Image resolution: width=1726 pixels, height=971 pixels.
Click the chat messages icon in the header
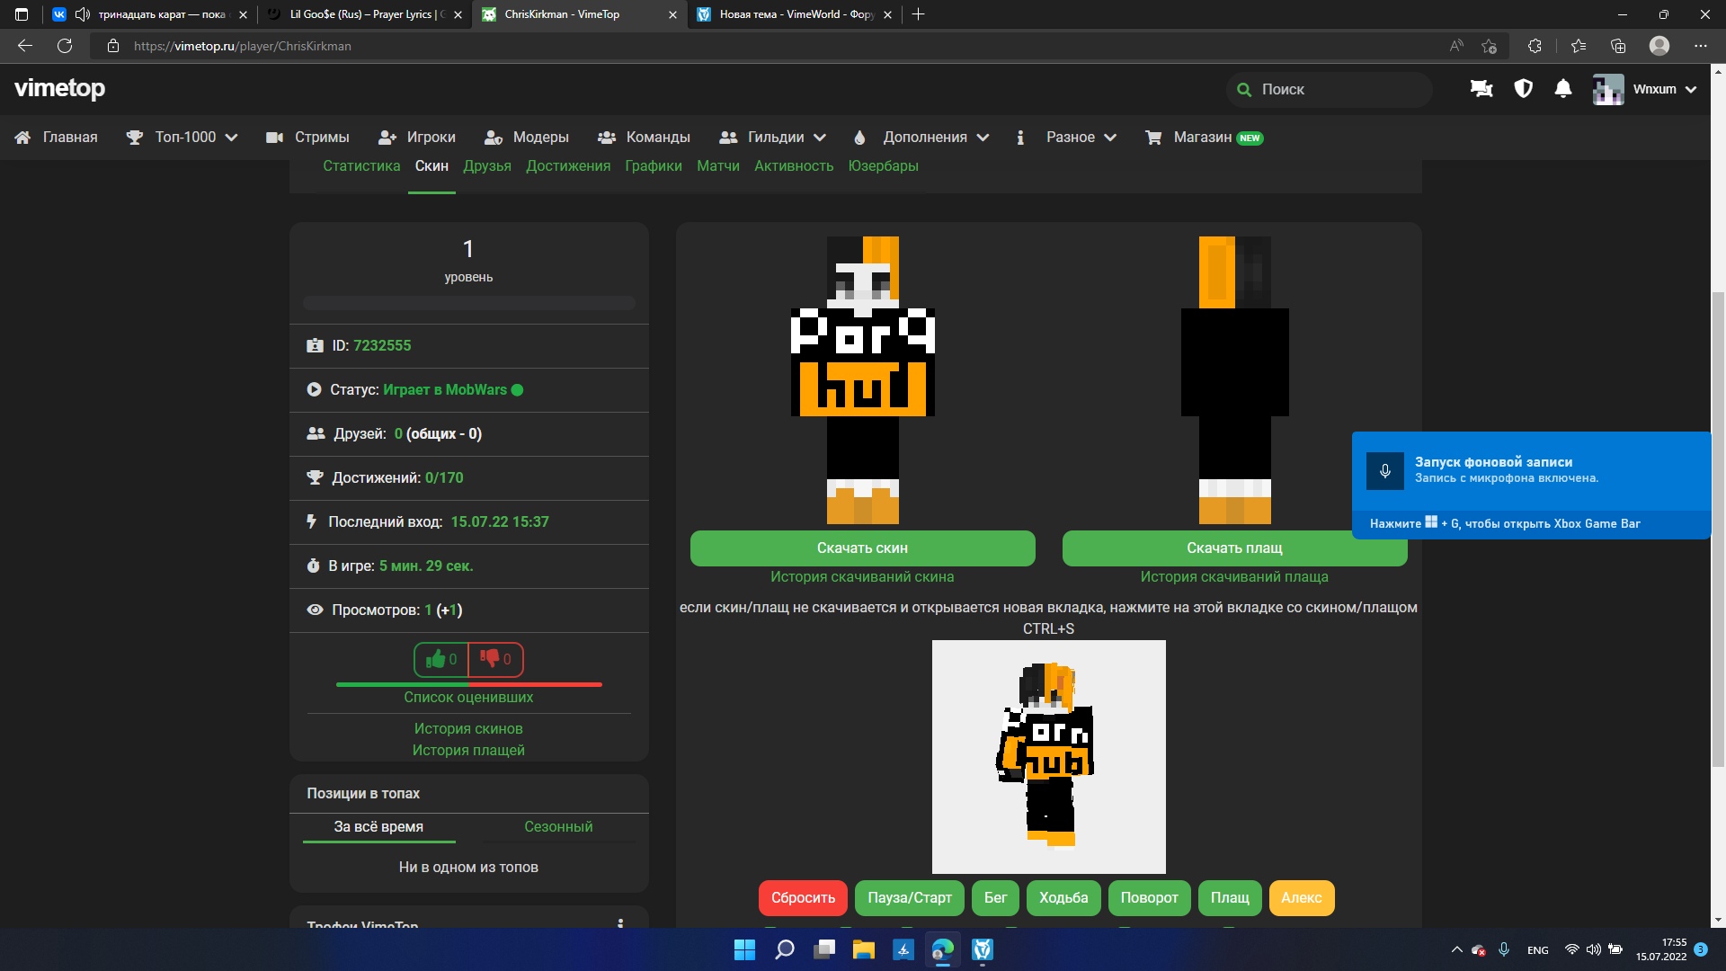1481,89
